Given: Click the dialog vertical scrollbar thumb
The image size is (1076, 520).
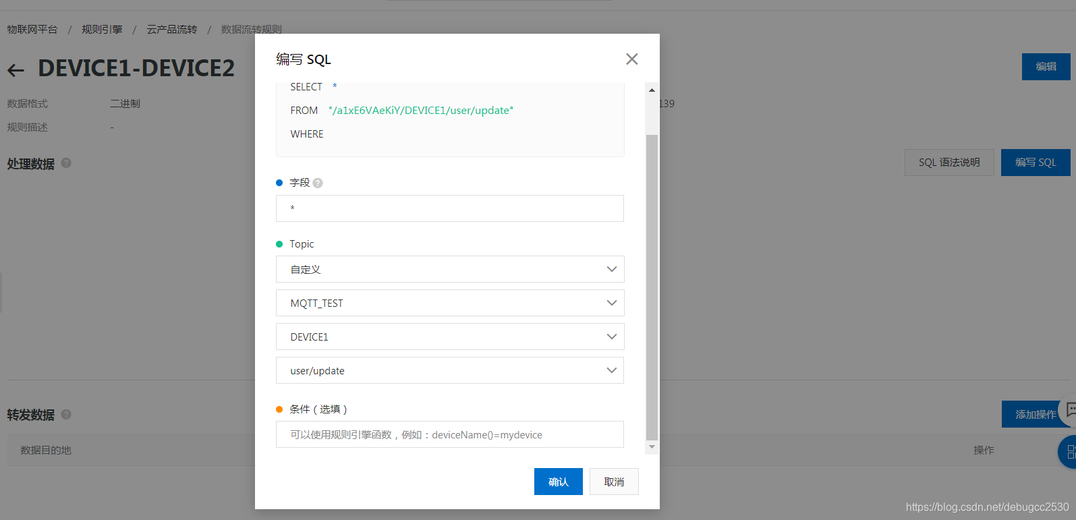Looking at the screenshot, I should point(652,287).
